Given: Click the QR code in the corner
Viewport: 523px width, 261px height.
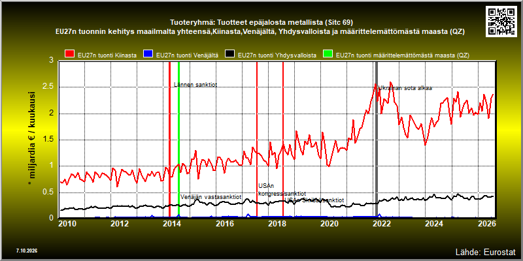Looking at the screenshot, I should (503, 21).
